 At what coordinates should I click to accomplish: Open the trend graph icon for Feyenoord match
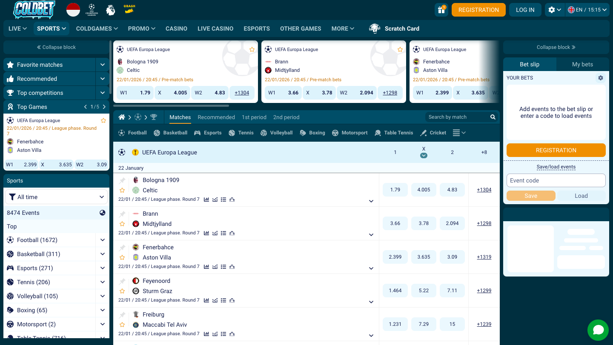coord(215,300)
